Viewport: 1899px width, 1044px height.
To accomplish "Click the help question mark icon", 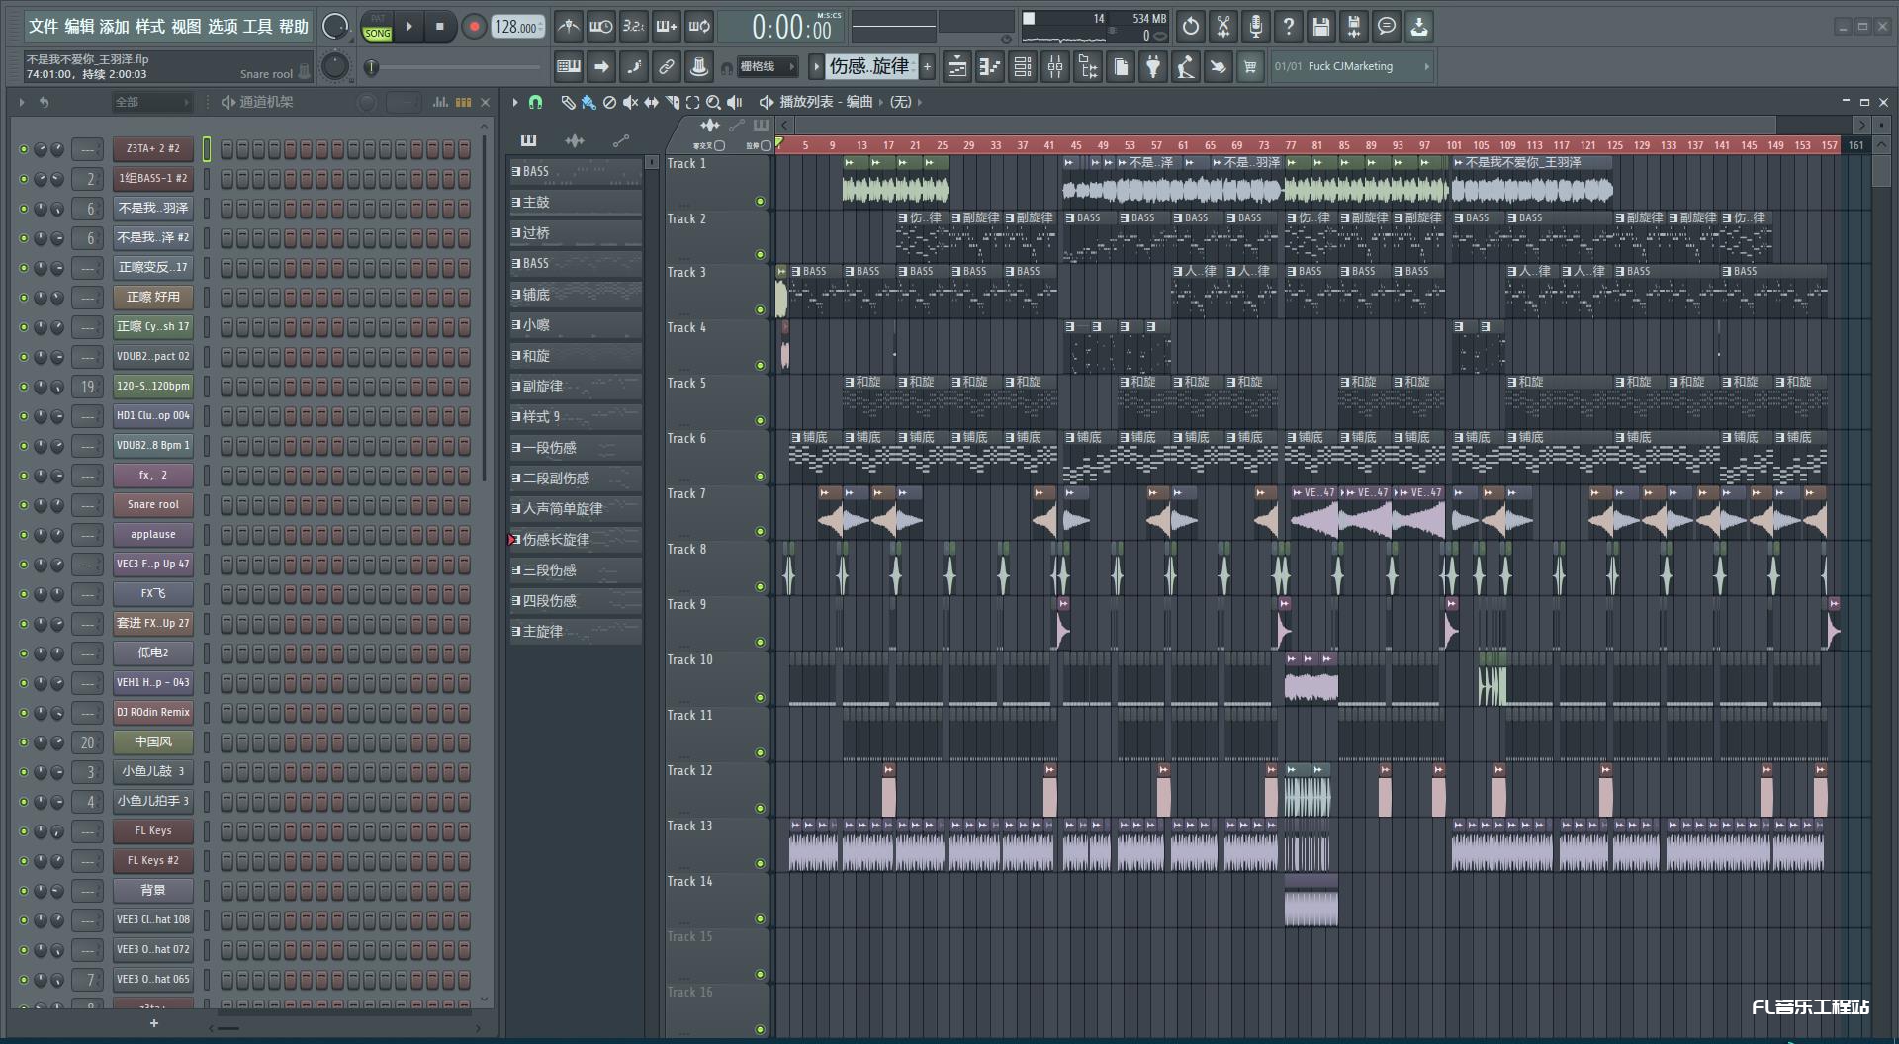I will coord(1288,27).
